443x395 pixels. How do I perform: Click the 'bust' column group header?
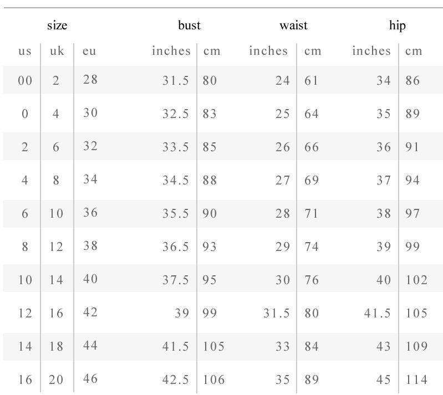[x=189, y=25]
